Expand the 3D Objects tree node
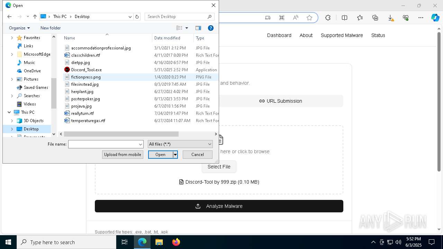This screenshot has height=249, width=443. 12,121
